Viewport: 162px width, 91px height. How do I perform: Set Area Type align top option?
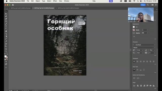coord(134,70)
